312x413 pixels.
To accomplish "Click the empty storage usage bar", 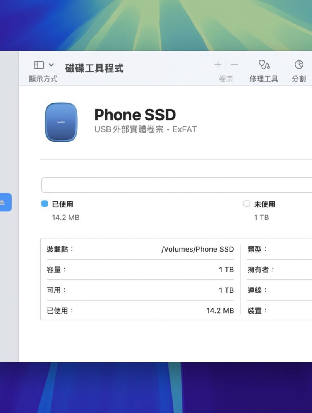I will click(177, 185).
